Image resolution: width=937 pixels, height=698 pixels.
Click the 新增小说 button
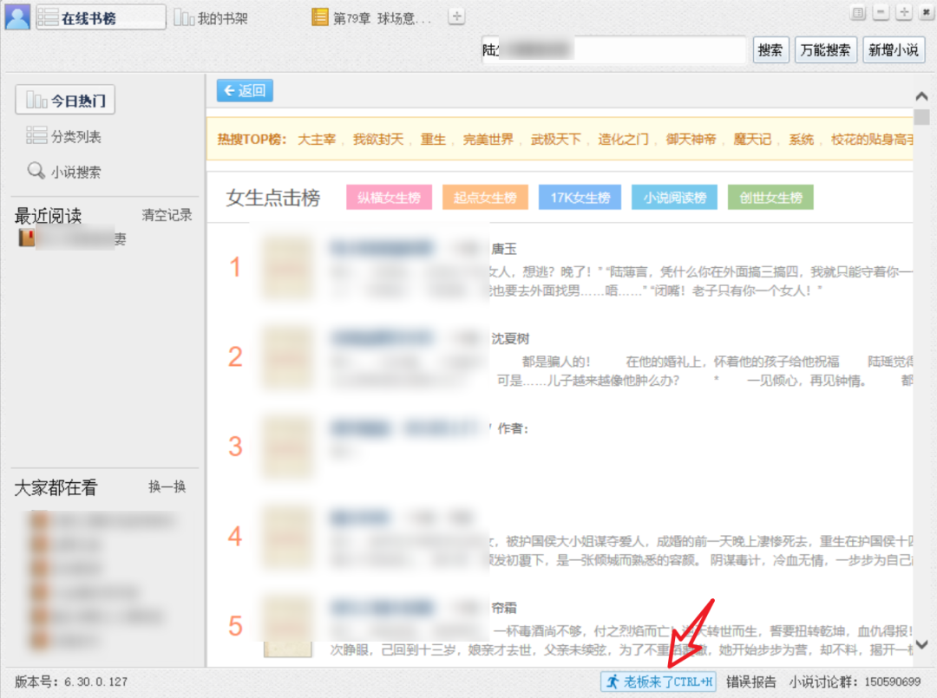click(x=894, y=49)
